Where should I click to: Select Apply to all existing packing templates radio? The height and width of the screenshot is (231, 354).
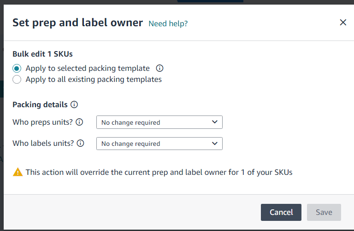click(x=17, y=79)
